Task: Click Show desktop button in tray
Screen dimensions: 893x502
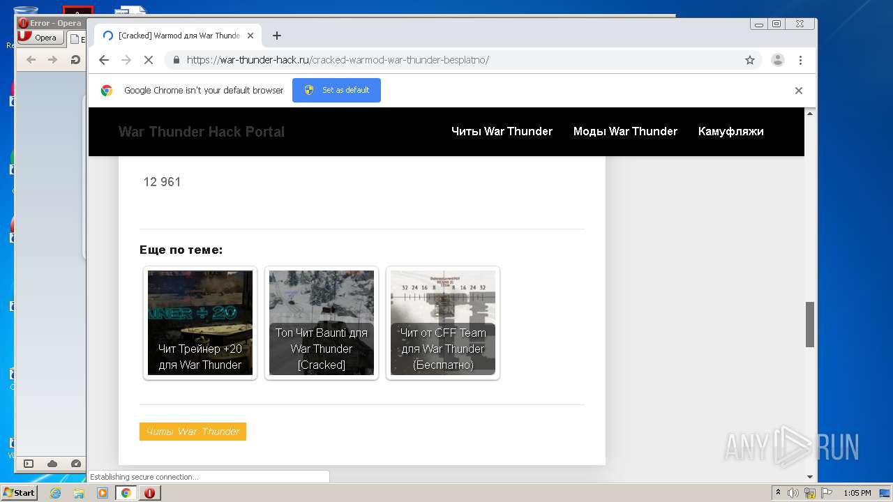Action: pos(886,493)
